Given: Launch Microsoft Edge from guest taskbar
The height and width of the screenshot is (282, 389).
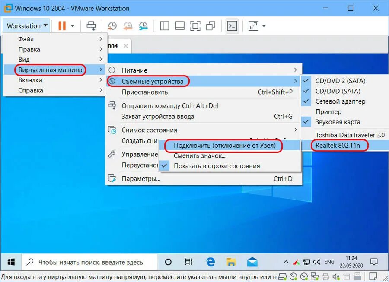Looking at the screenshot, I should [210, 262].
